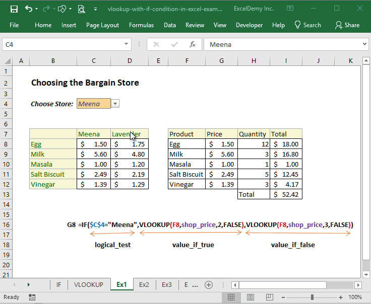Select cell I13 showing total $52.42

click(286, 194)
